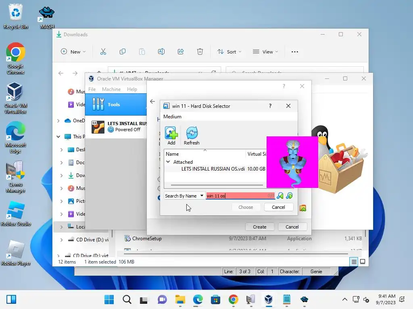Image resolution: width=413 pixels, height=309 pixels.
Task: Open the Sort dropdown in Downloads window
Action: 229,52
